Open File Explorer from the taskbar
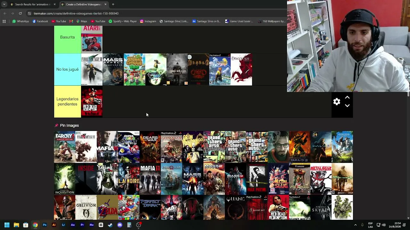The height and width of the screenshot is (230, 410). click(16, 225)
